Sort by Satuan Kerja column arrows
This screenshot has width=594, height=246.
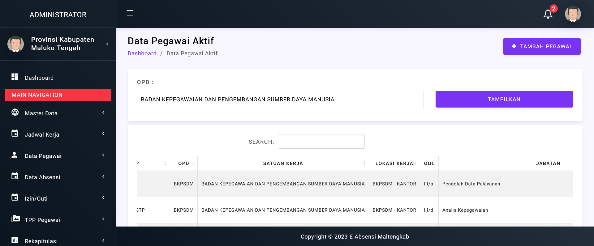point(363,163)
